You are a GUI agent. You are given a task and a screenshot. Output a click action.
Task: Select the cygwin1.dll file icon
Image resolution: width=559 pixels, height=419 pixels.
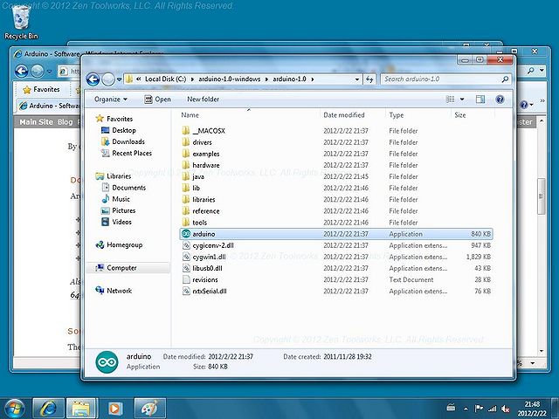click(186, 257)
